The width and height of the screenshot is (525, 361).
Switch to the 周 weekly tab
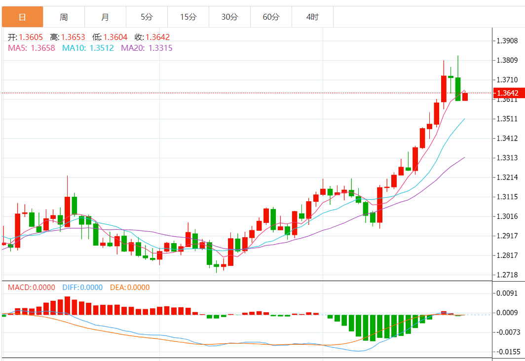pyautogui.click(x=64, y=17)
